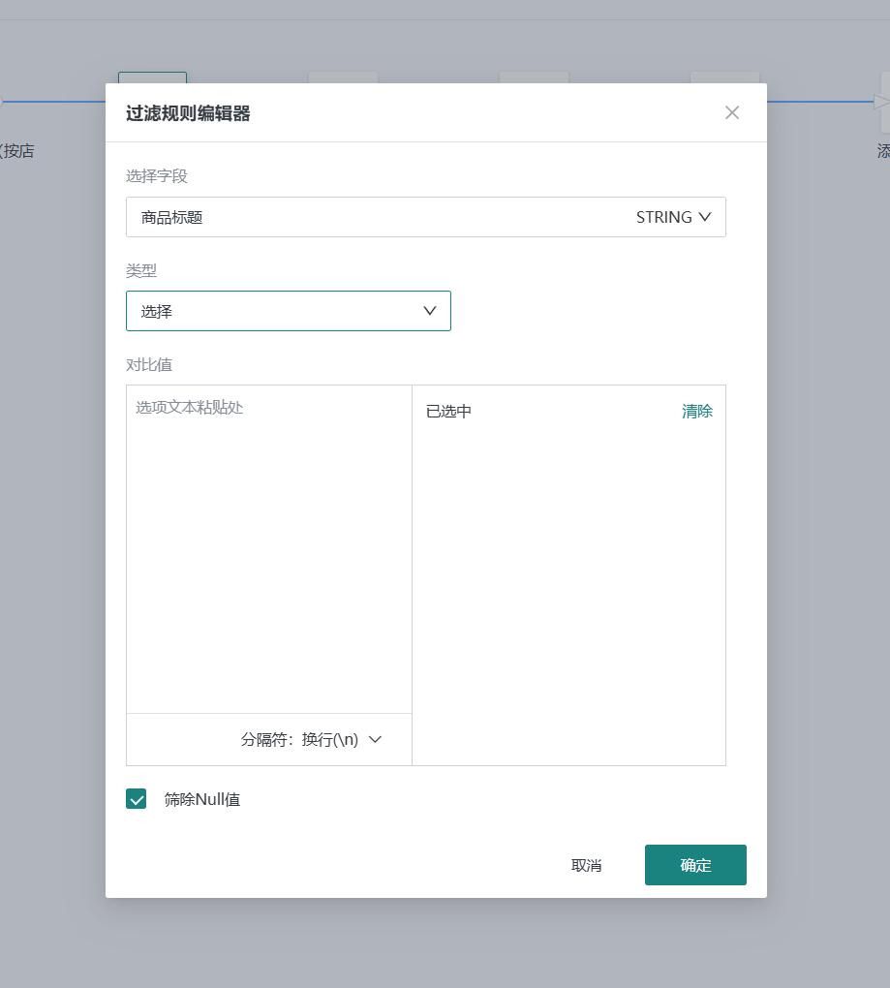Click the third workflow node above dialog
Screen dimensions: 890x988
click(534, 77)
